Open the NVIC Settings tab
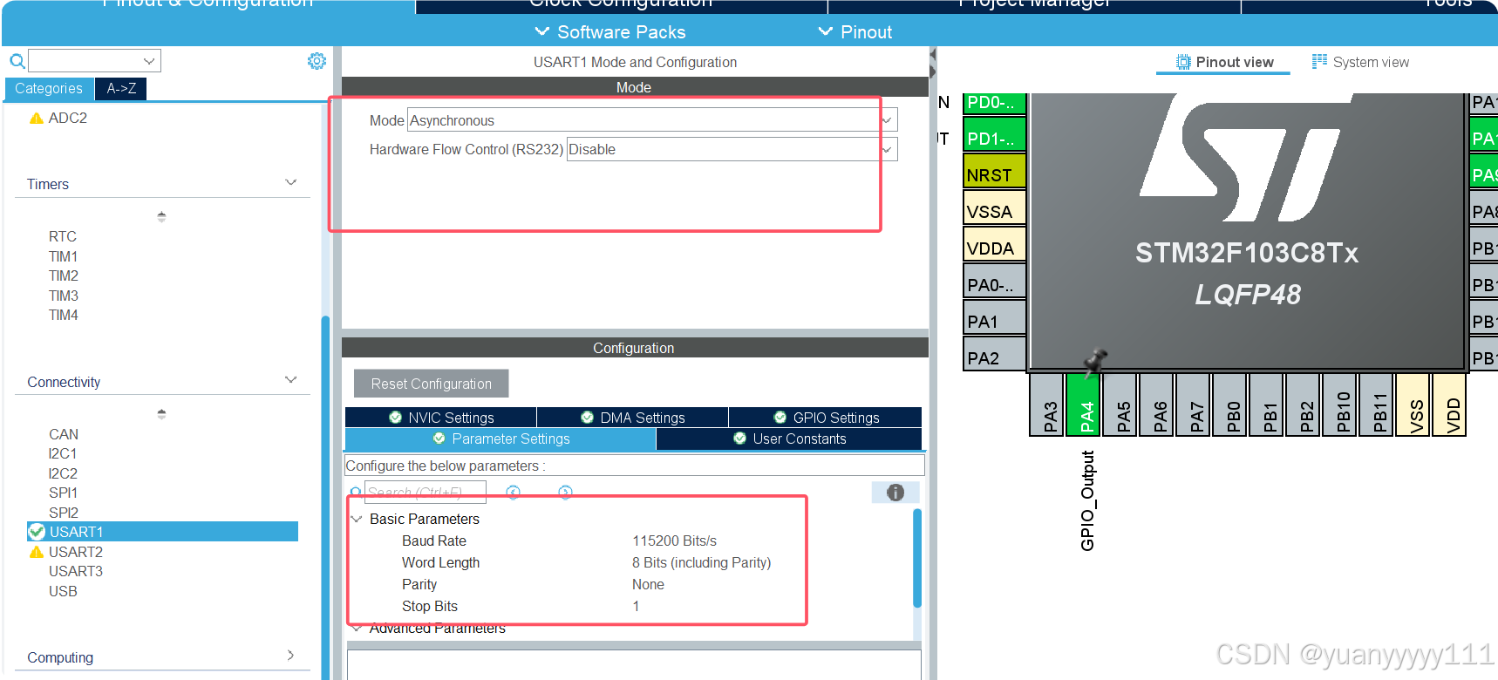 [x=441, y=418]
